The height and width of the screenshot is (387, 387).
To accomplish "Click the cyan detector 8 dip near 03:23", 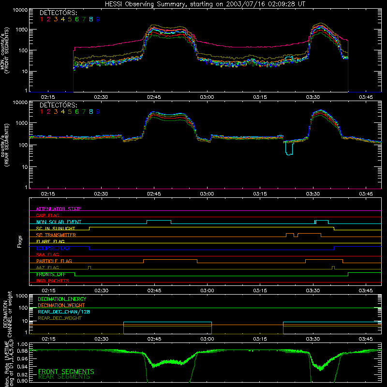I will click(x=289, y=148).
